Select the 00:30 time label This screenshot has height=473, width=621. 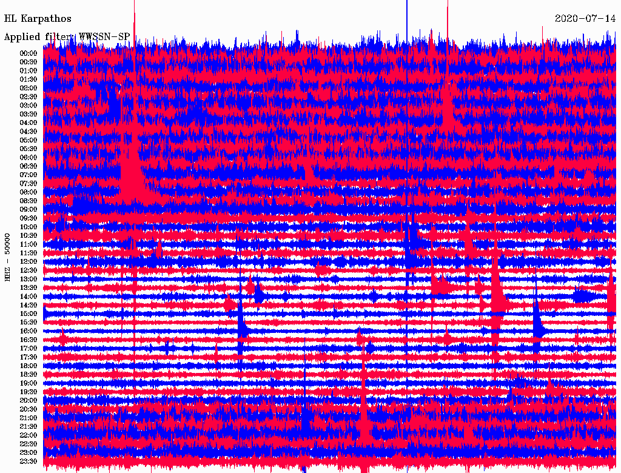29,62
